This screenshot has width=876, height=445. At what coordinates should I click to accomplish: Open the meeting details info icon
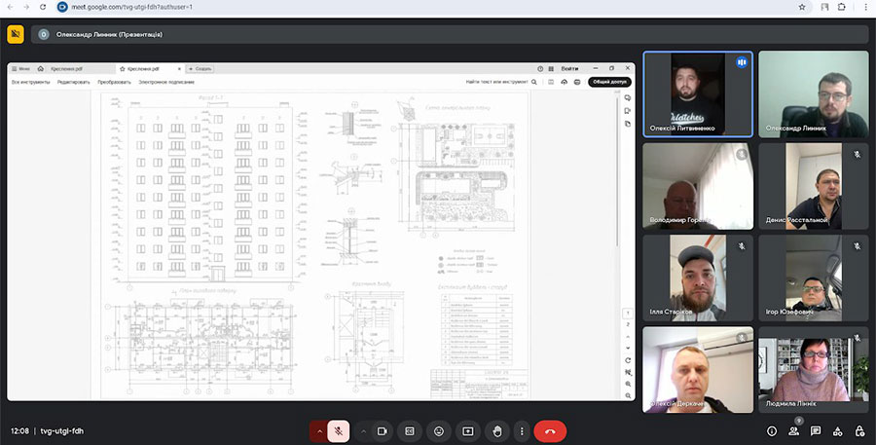772,430
